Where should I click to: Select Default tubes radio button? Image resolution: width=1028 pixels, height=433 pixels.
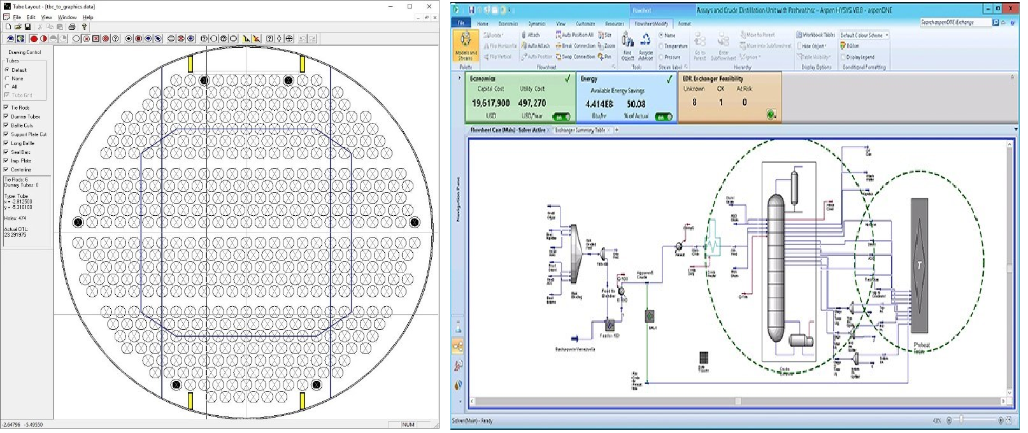point(7,70)
